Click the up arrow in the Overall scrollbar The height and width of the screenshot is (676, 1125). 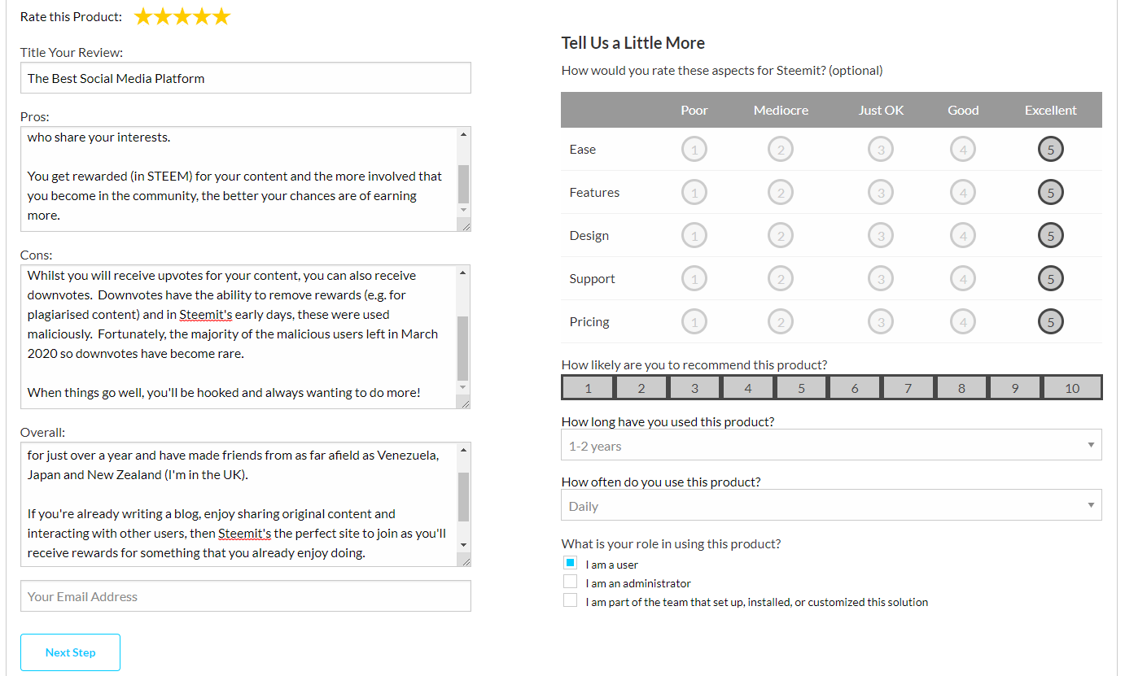(463, 450)
